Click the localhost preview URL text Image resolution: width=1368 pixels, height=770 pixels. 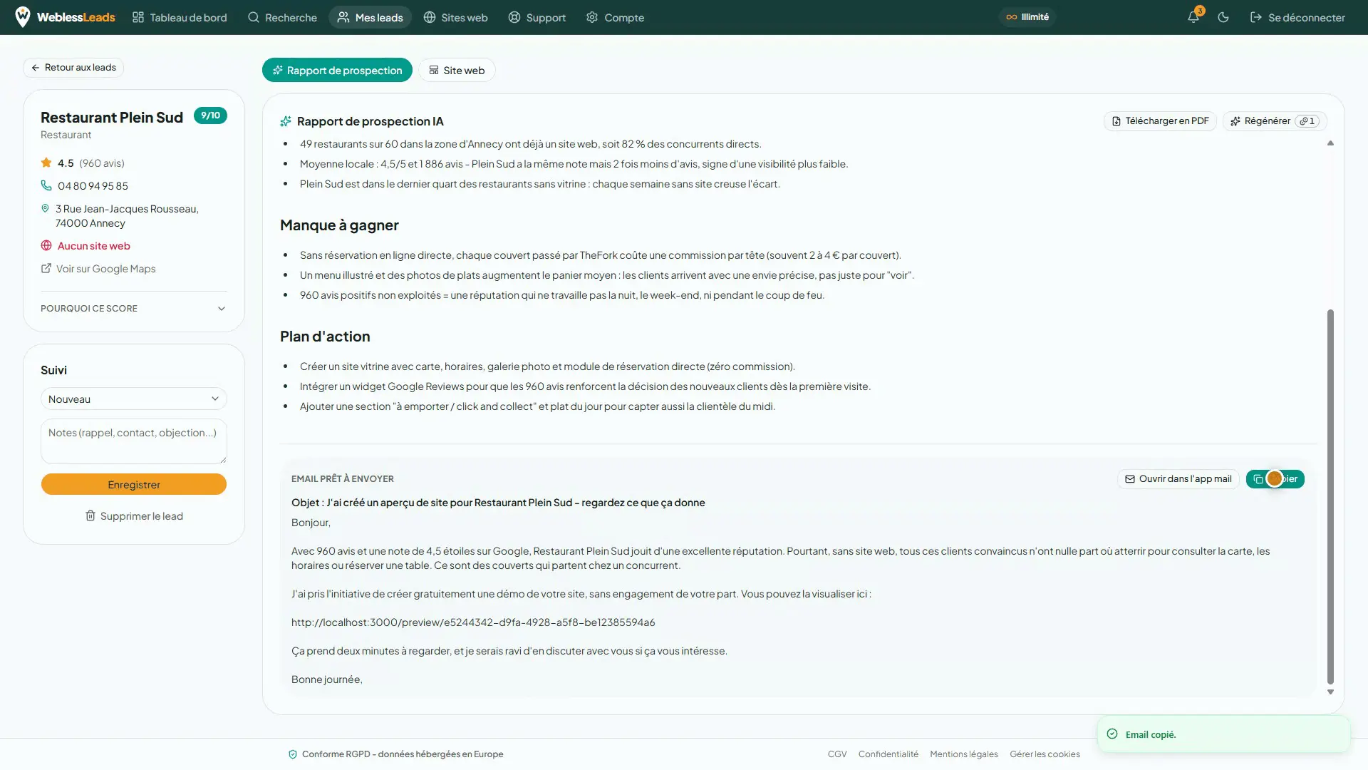tap(473, 622)
